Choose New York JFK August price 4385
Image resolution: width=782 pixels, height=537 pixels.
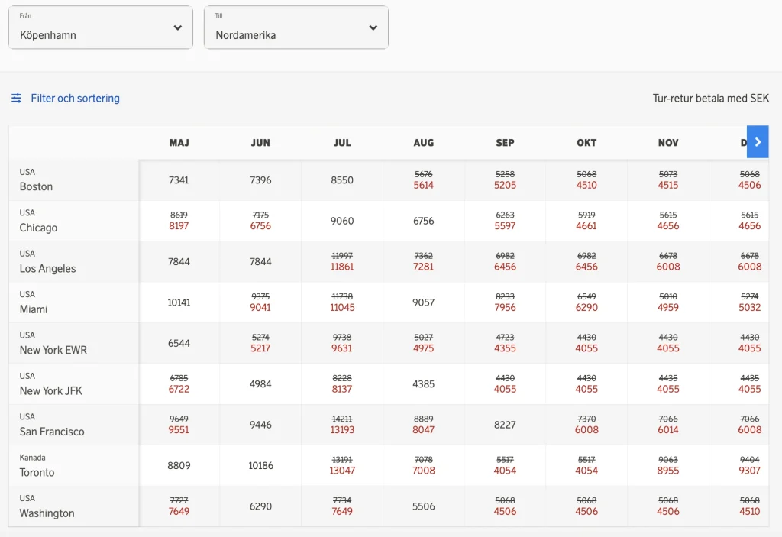(423, 384)
